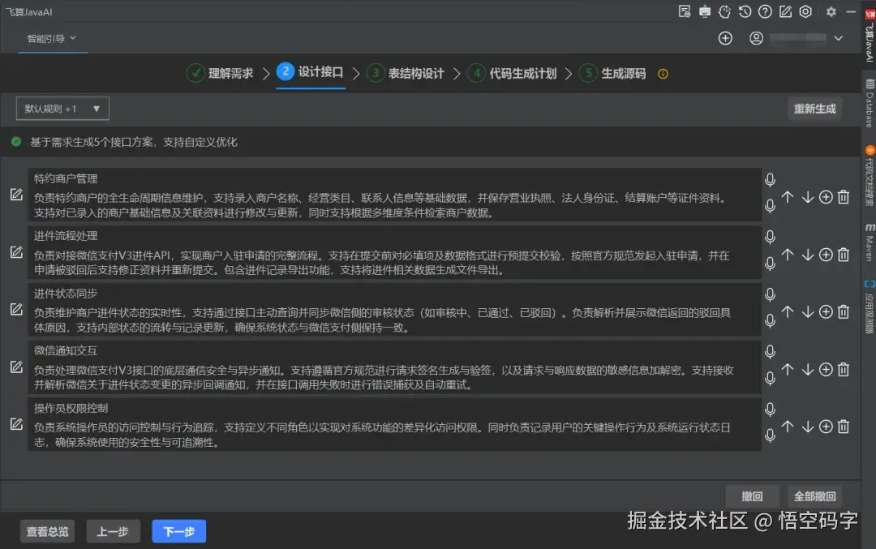
Task: Click the 下一步 button
Action: pos(178,532)
